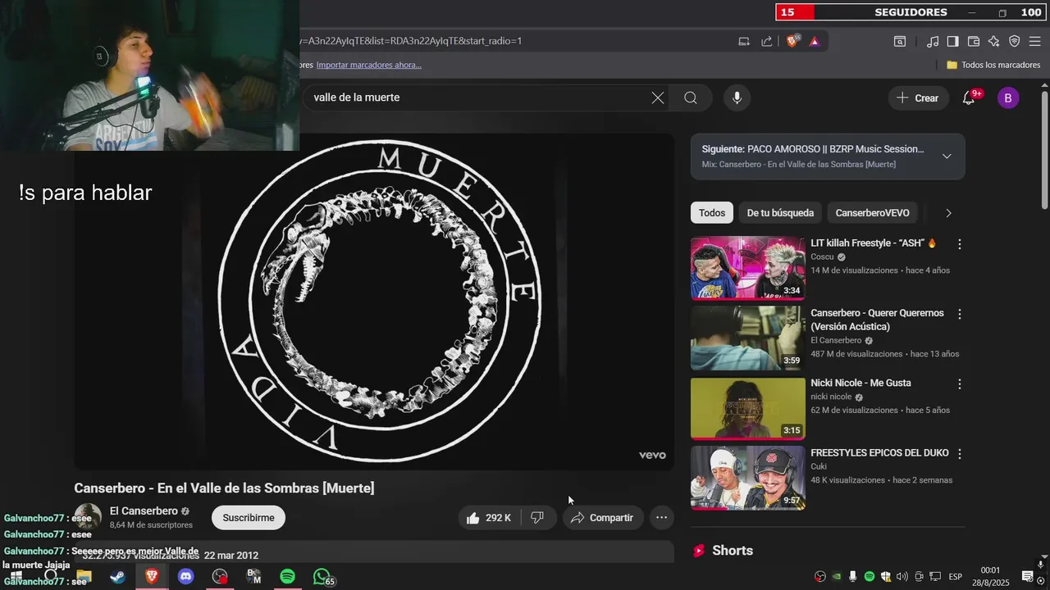Viewport: 1050px width, 590px height.
Task: Click the YouTube page scrollbar
Action: pos(1044,152)
